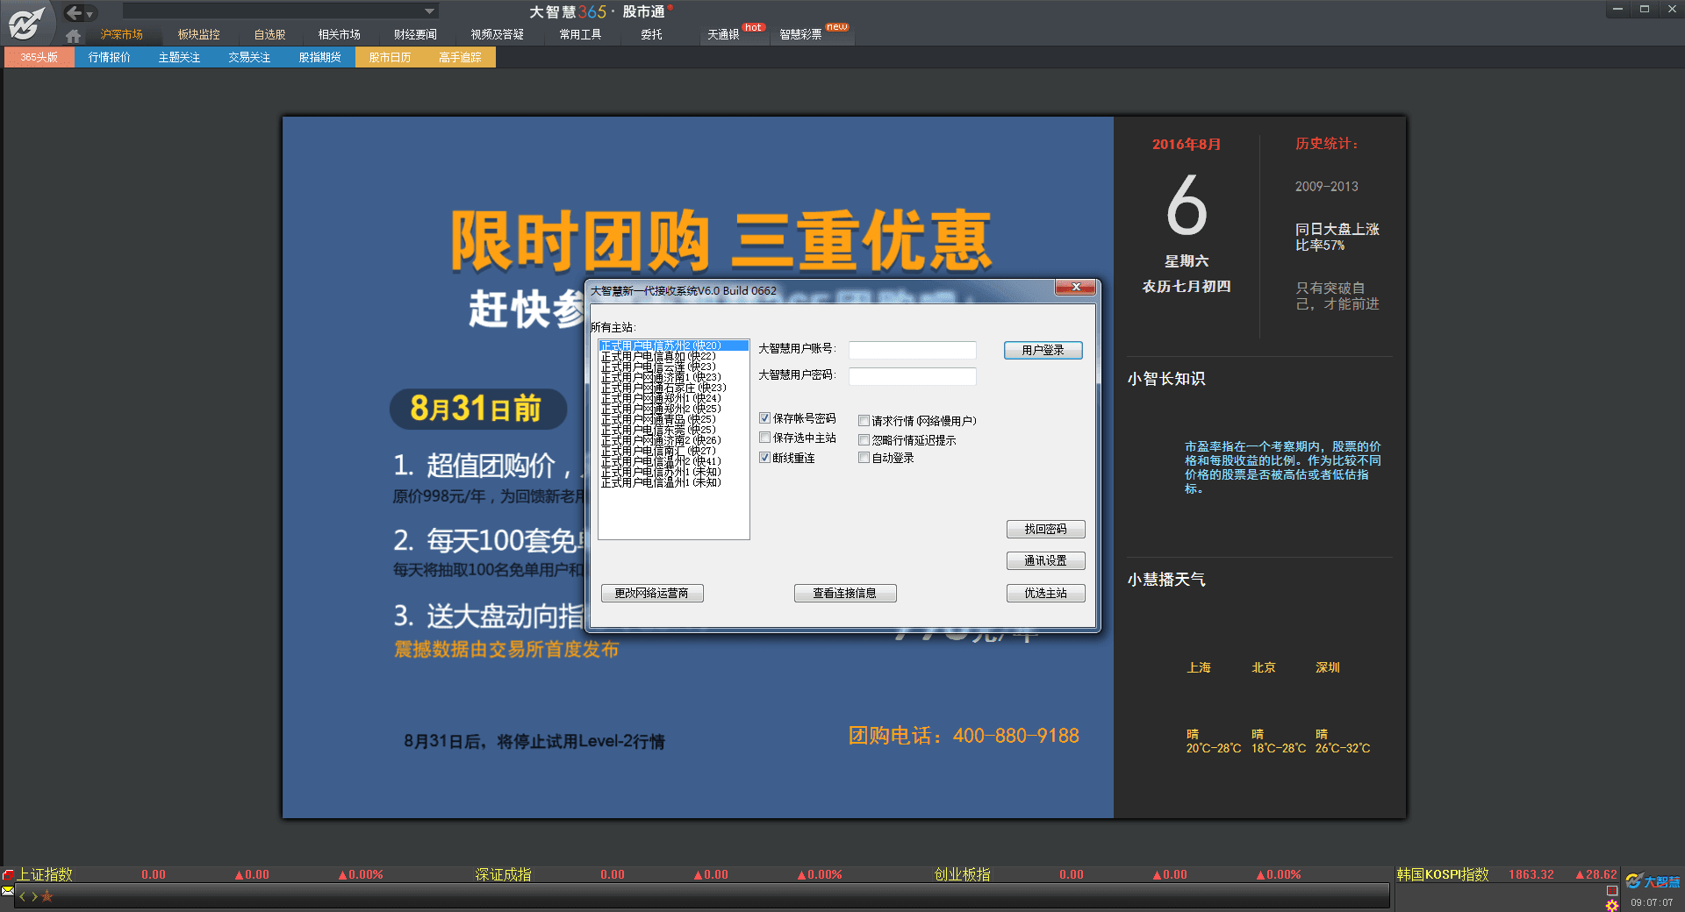The image size is (1685, 912).
Task: Expand the top search bar dropdown
Action: (x=429, y=11)
